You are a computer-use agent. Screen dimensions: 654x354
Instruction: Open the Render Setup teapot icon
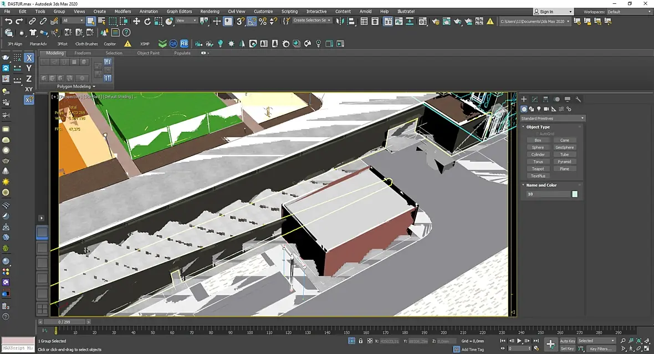(x=436, y=21)
